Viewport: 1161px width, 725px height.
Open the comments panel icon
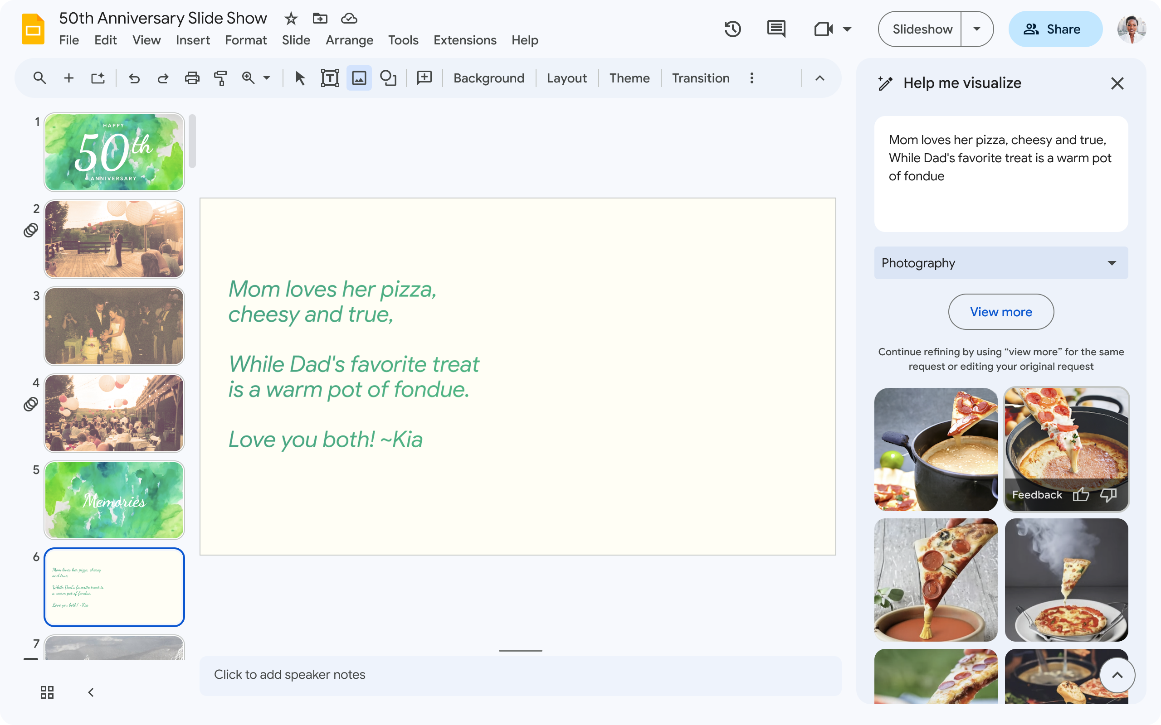point(776,29)
